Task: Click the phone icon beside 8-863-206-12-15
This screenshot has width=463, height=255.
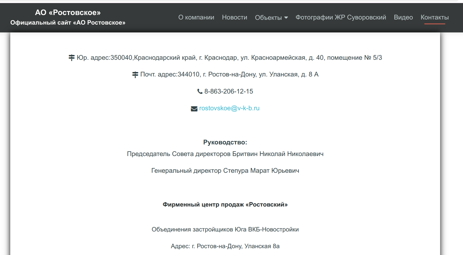Action: 200,91
